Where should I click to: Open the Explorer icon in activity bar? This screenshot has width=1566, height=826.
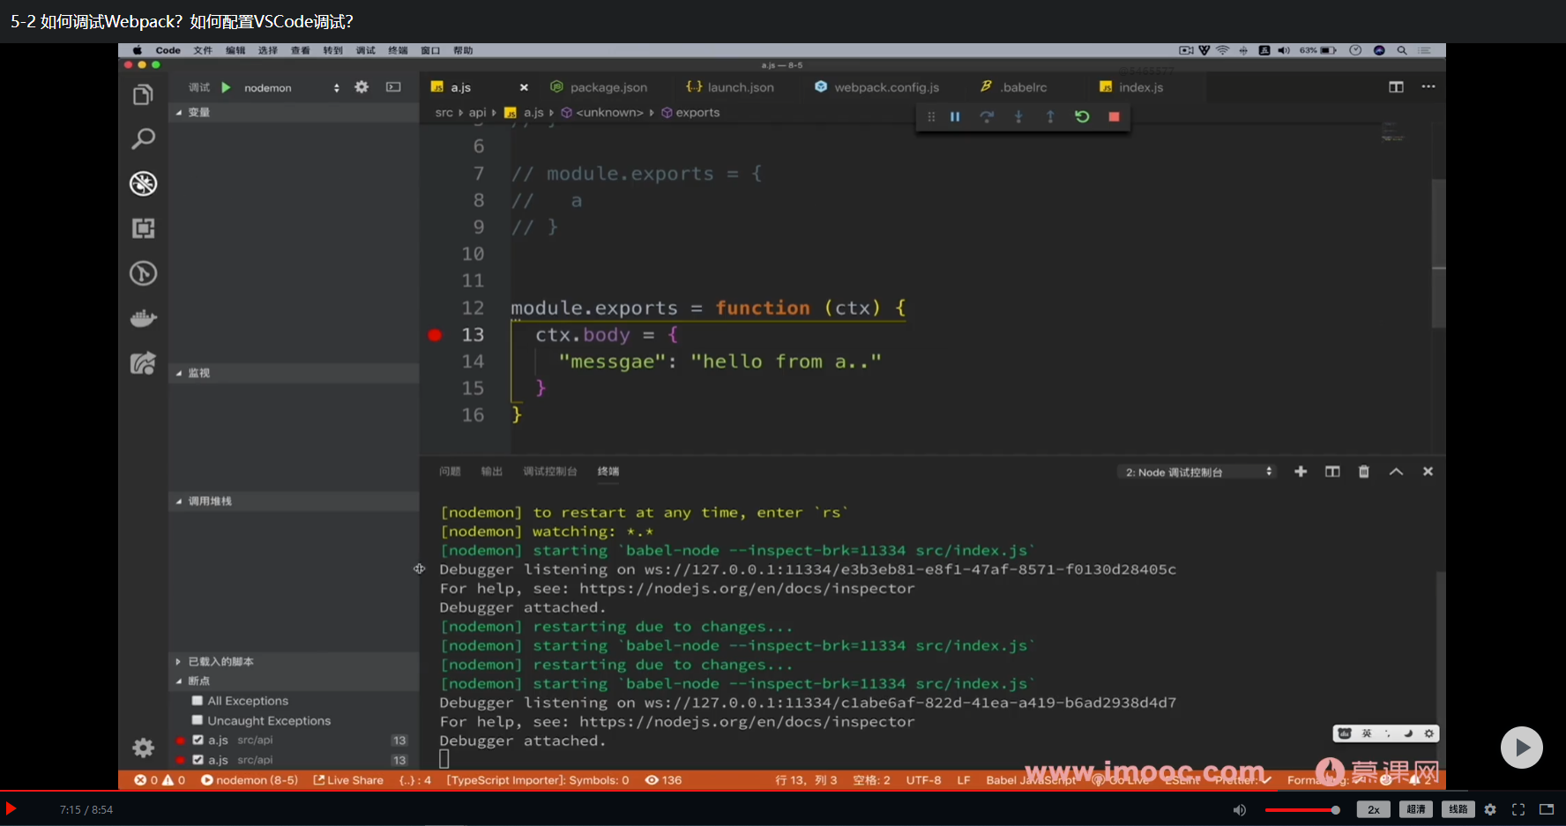(x=143, y=95)
